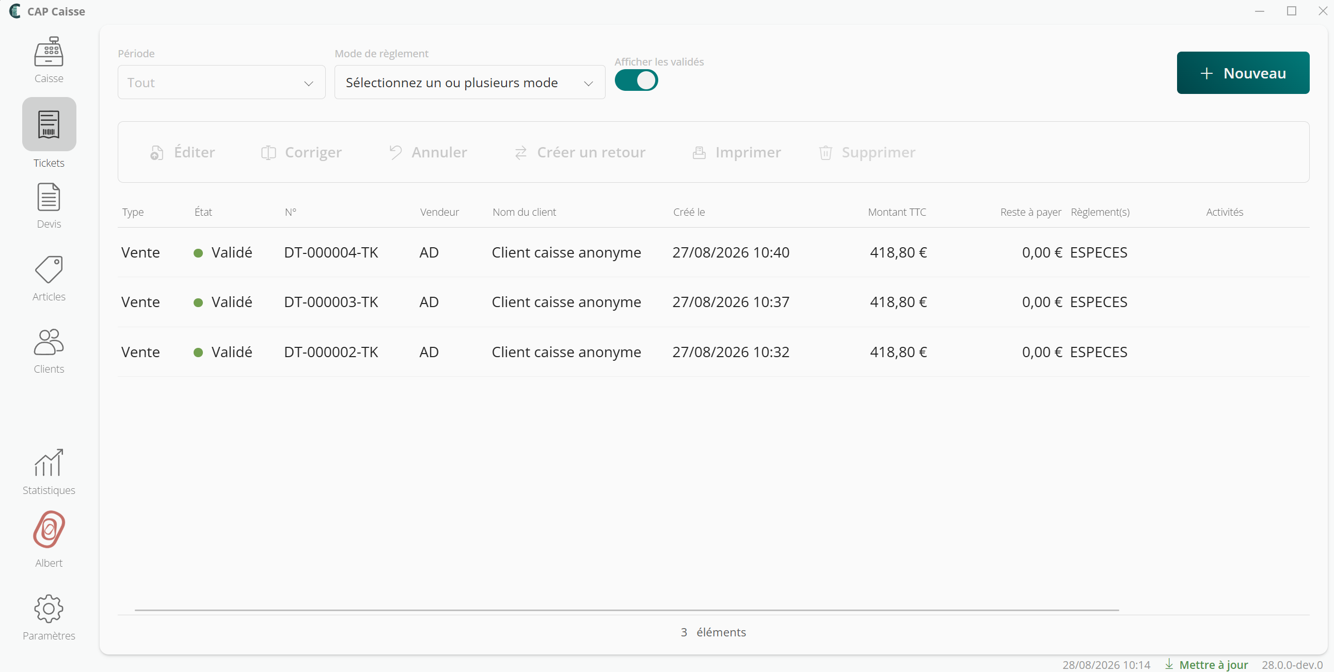Open the Clients people icon
The width and height of the screenshot is (1334, 672).
click(49, 342)
